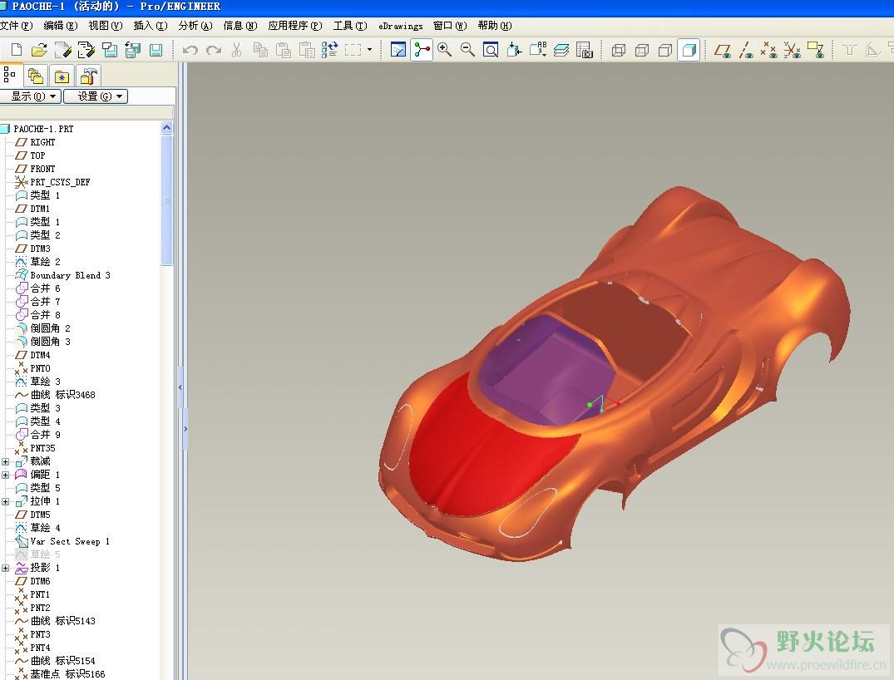Open the 分析 menu
Viewport: 894px width, 680px height.
pos(195,26)
